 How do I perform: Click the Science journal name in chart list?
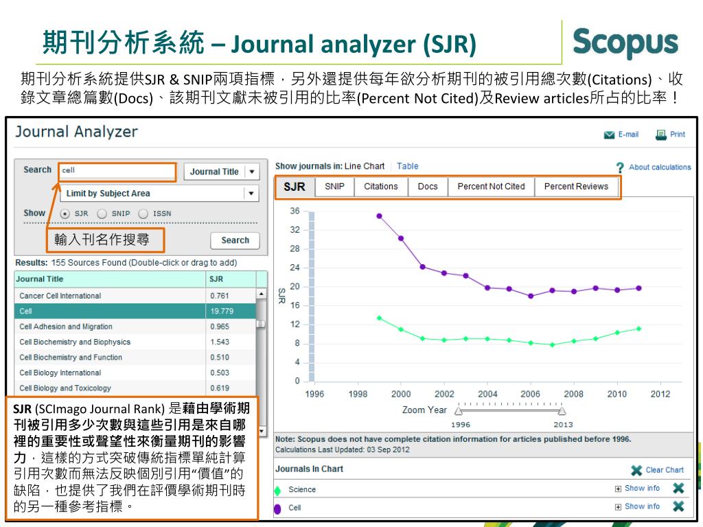point(302,490)
